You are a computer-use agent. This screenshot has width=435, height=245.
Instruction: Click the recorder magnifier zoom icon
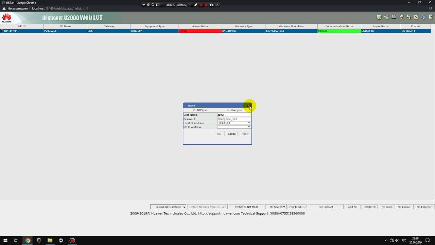[x=153, y=5]
